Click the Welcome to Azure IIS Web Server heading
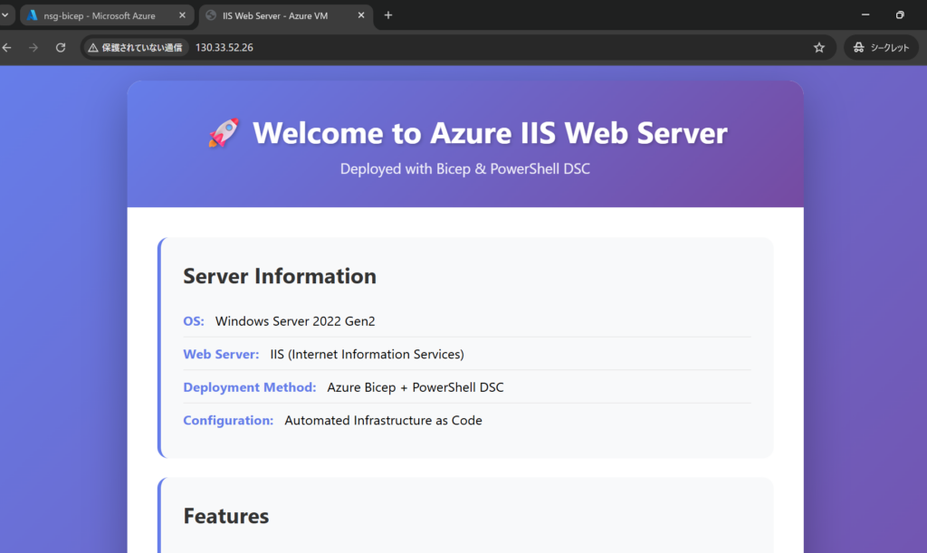 490,133
